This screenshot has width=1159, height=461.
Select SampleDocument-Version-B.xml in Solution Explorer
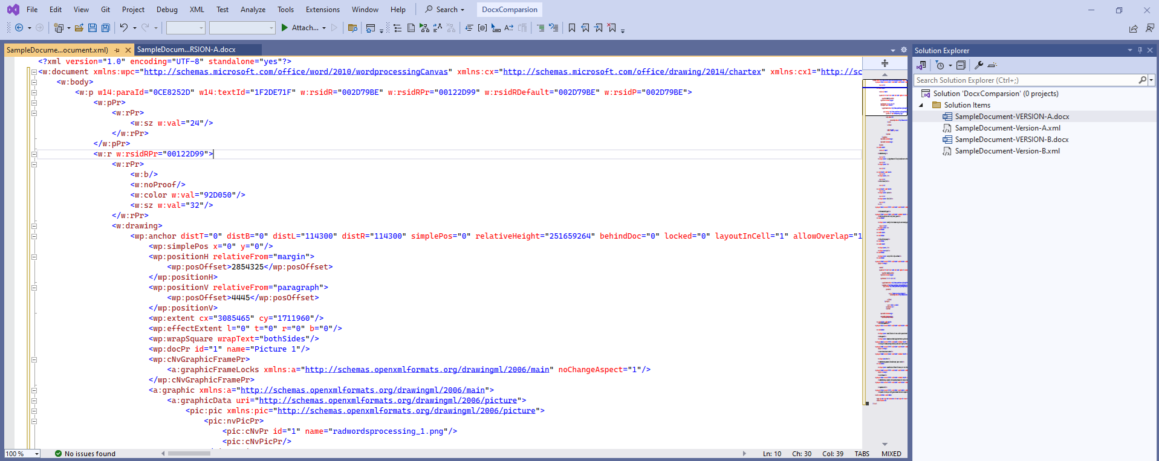(1007, 151)
